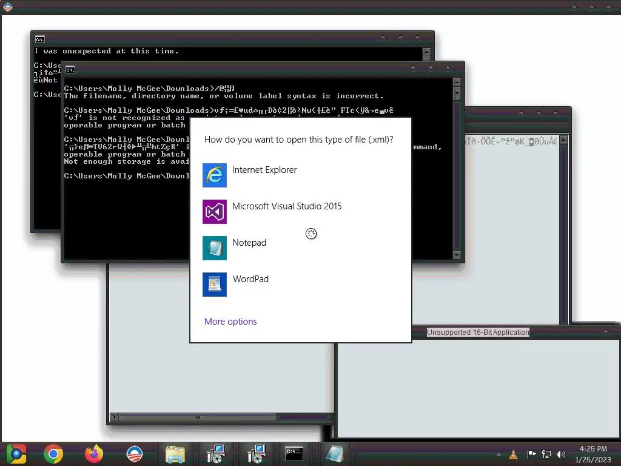The height and width of the screenshot is (466, 621).
Task: Click the back Command Prompt scrollbar up arrow
Action: pos(426,52)
